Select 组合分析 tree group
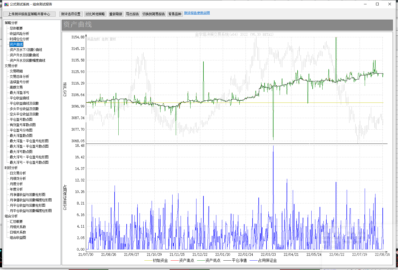Image resolution: width=398 pixels, height=270 pixels. click(11, 216)
